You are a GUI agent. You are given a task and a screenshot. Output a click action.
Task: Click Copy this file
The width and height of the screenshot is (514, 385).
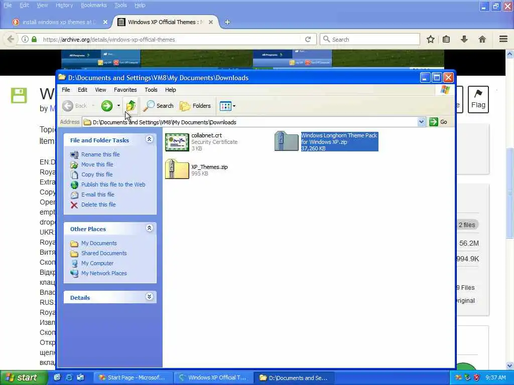point(97,174)
